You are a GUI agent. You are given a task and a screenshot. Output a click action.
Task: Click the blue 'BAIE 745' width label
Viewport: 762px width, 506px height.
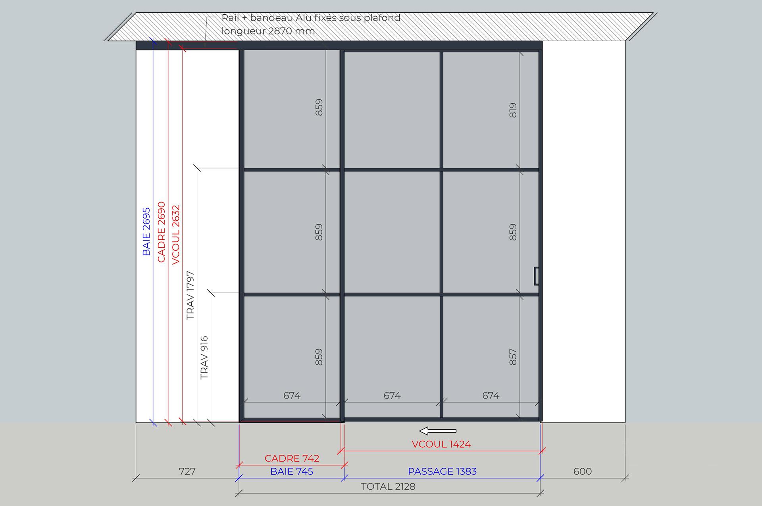click(x=292, y=471)
